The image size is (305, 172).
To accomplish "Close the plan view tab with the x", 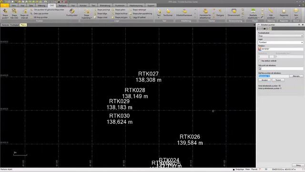I will point(254,25).
